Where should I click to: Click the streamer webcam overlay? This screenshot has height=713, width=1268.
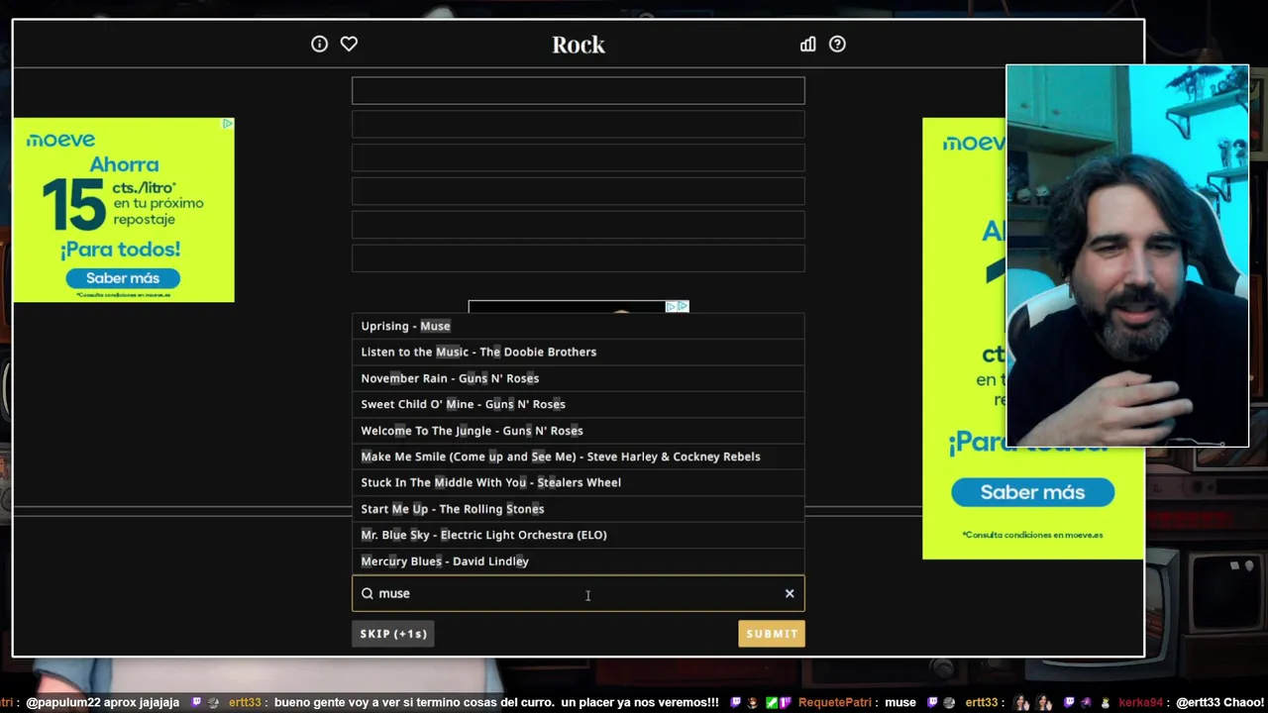(1127, 256)
